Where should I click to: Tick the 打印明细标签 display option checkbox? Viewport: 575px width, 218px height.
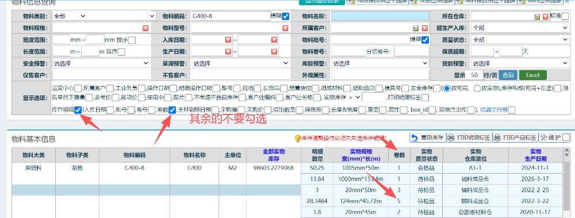425,98
